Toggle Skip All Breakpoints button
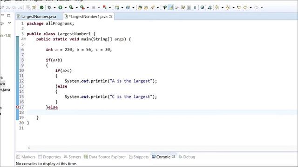 point(41,7)
